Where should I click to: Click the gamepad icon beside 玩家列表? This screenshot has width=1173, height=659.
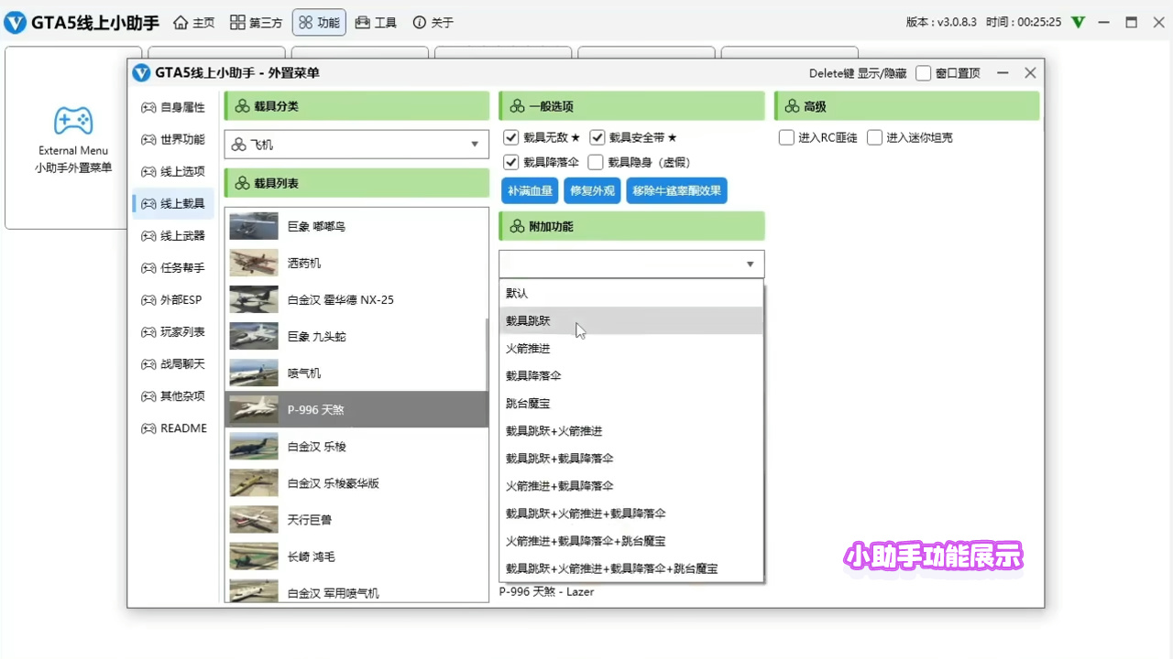(x=148, y=331)
